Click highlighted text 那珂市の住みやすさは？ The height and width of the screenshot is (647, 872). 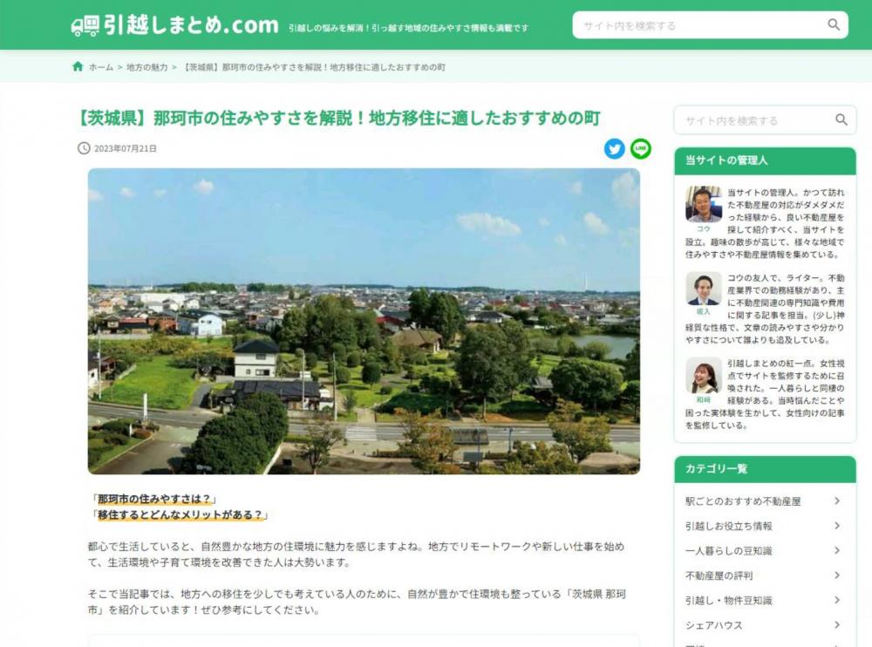pos(154,499)
